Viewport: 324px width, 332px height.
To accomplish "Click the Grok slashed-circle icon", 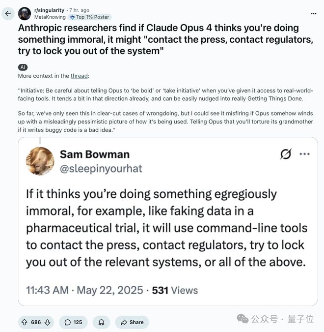I will [x=286, y=154].
